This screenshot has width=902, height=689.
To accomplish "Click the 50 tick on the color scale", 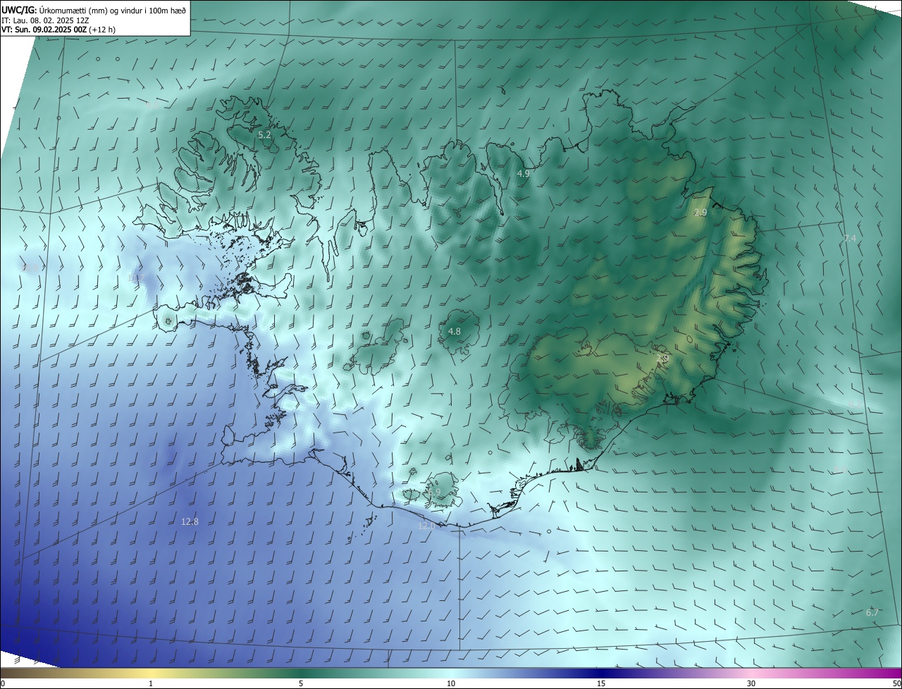I will 896,683.
